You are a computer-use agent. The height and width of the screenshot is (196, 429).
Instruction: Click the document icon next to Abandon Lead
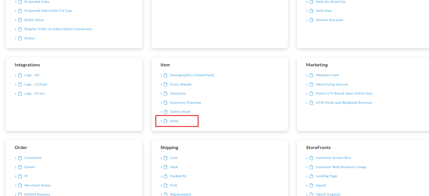(311, 75)
